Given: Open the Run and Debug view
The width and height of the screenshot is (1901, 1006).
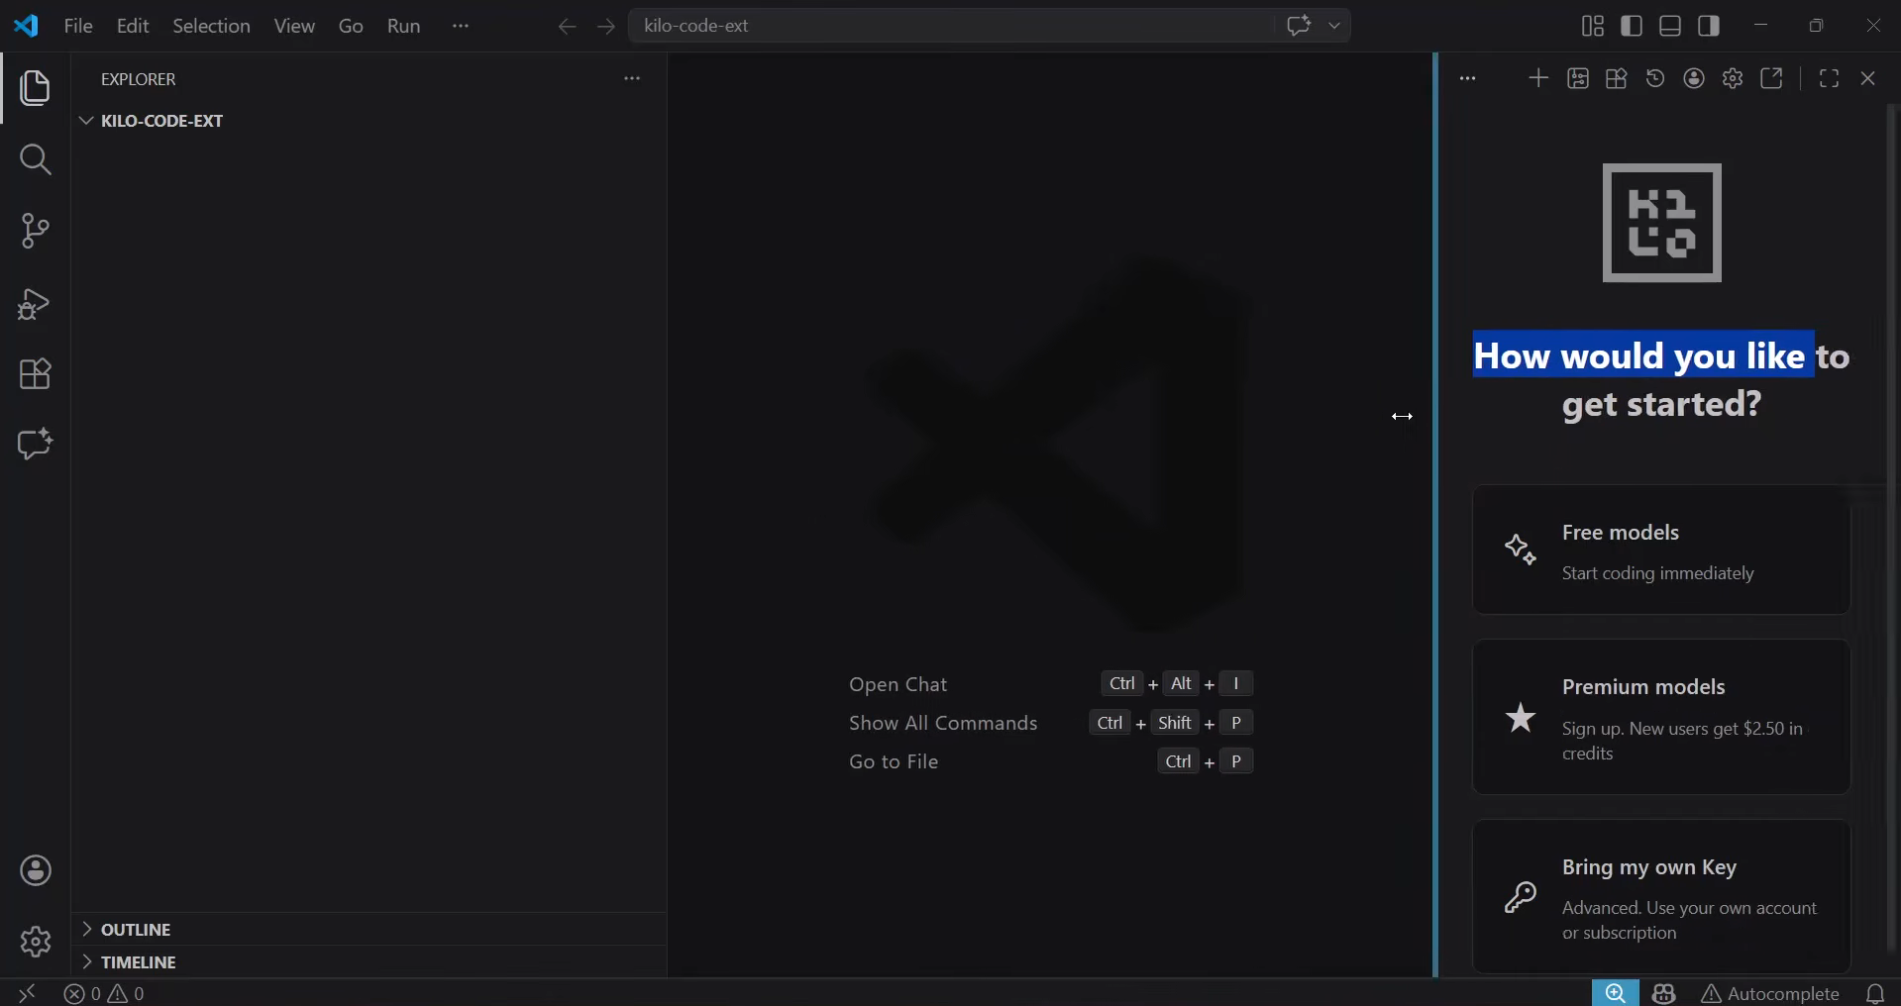Looking at the screenshot, I should click(x=36, y=303).
